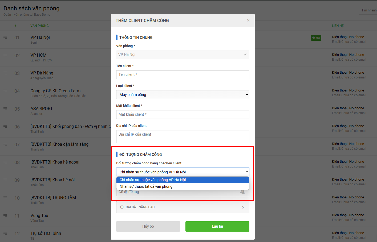The image size is (377, 242).
Task: Click the LIÊN HỆ column header
Action: [338, 26]
